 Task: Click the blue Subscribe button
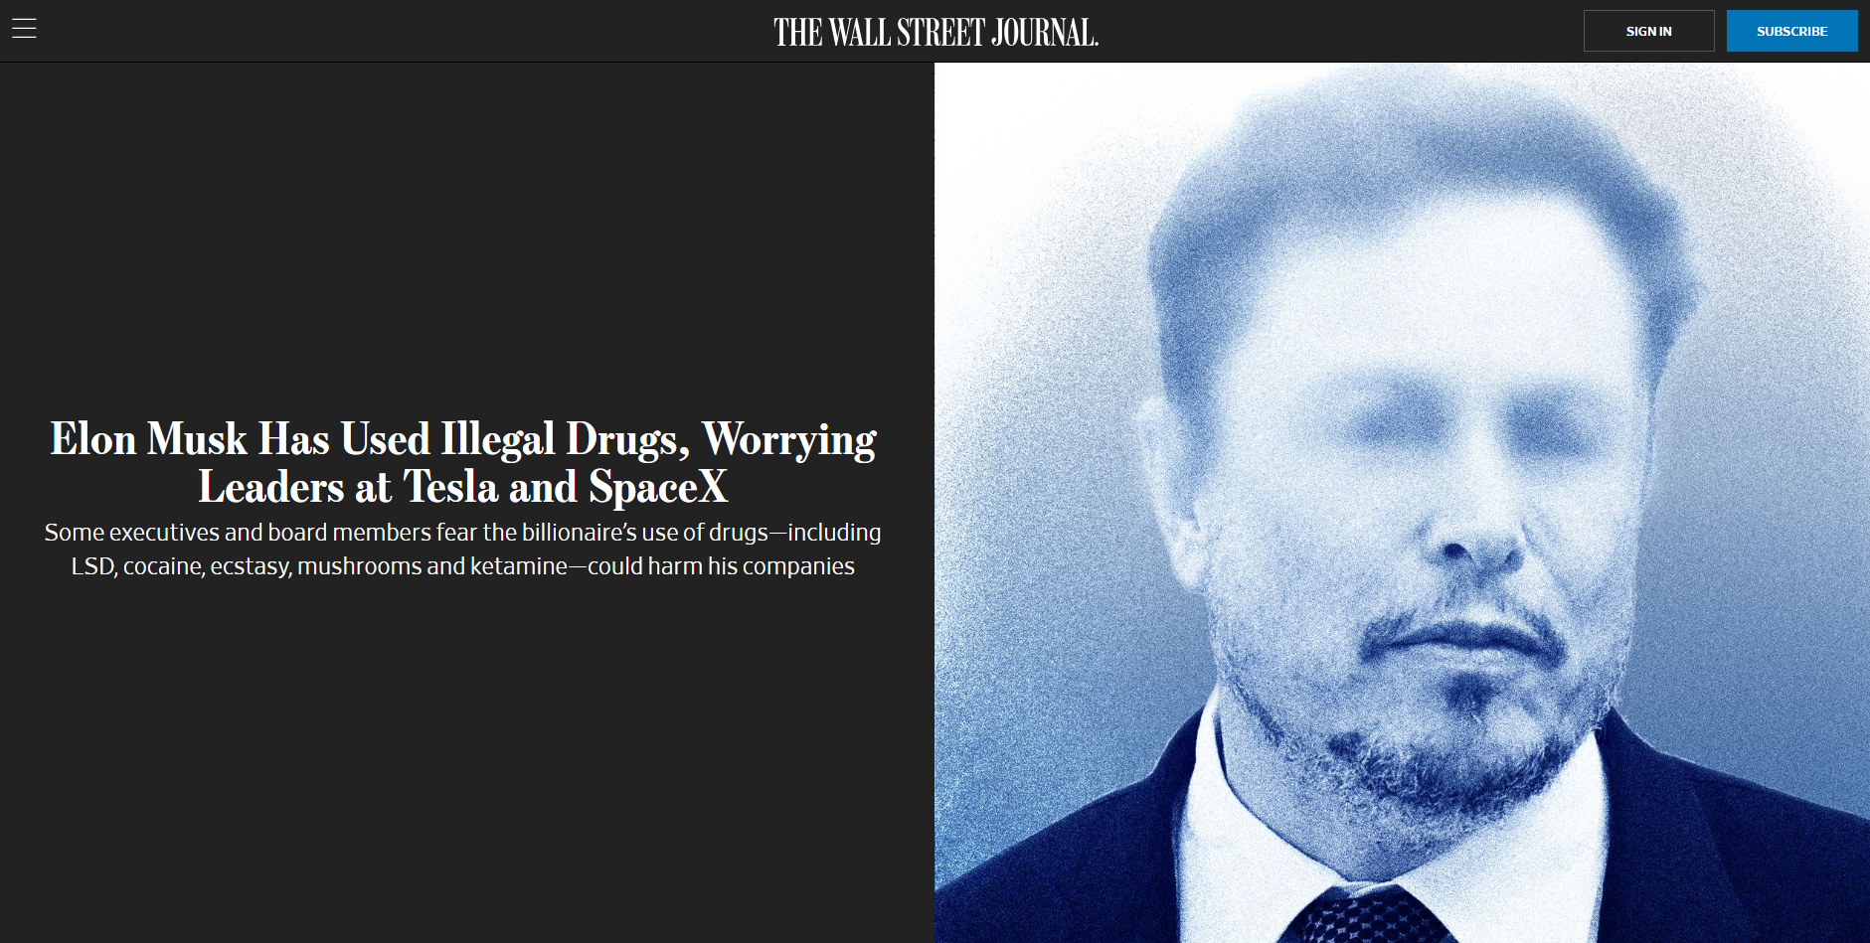pos(1791,31)
